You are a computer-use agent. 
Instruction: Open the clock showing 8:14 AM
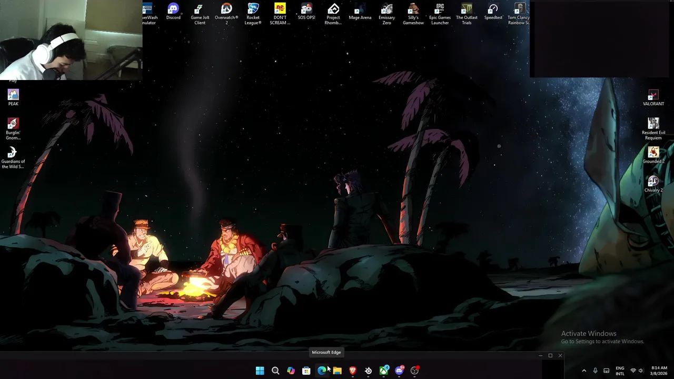659,371
